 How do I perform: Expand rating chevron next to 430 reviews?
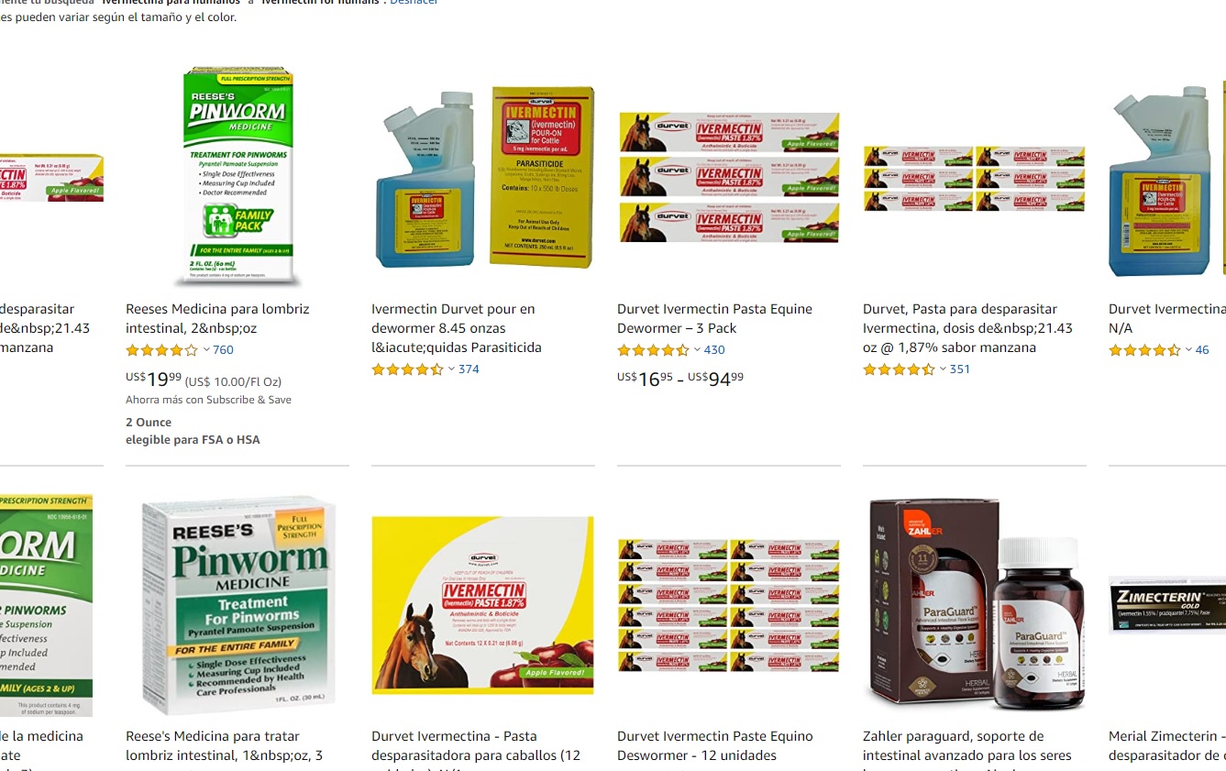point(697,350)
